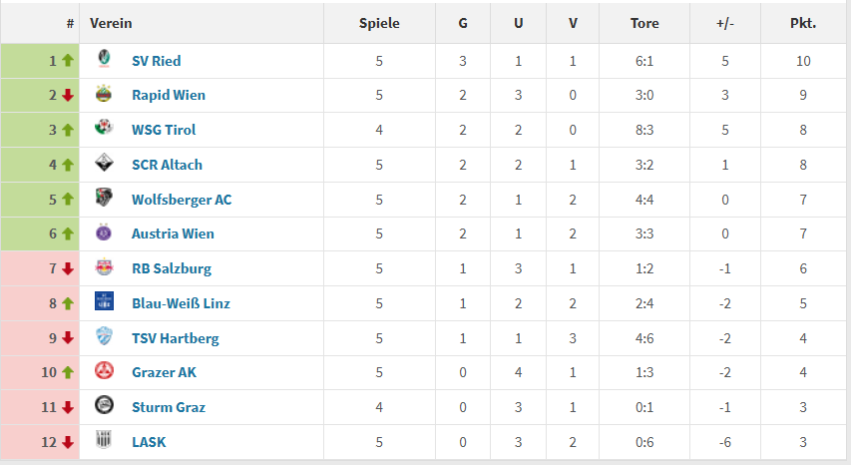Click the Sturm Graz round crest

104,405
